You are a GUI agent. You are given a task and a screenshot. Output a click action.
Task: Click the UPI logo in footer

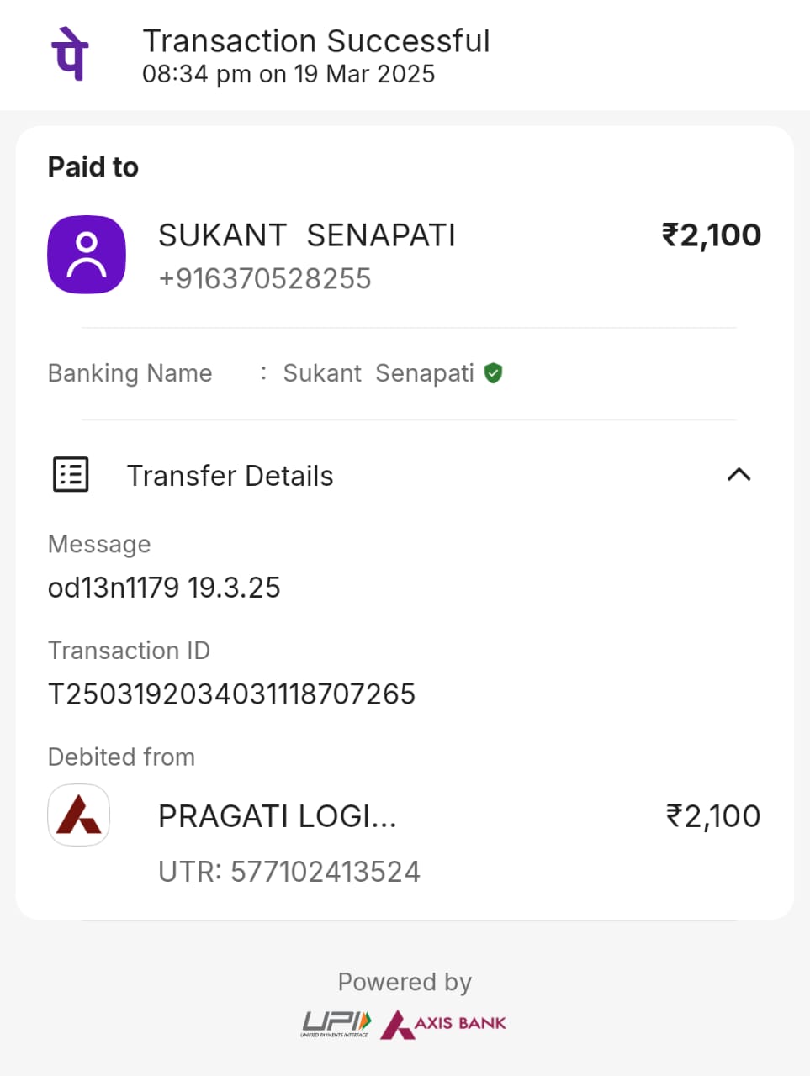coord(336,1023)
